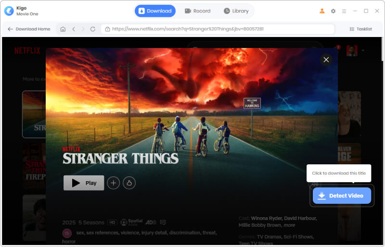
Task: Open the TV Dramas genre link
Action: coord(269,237)
